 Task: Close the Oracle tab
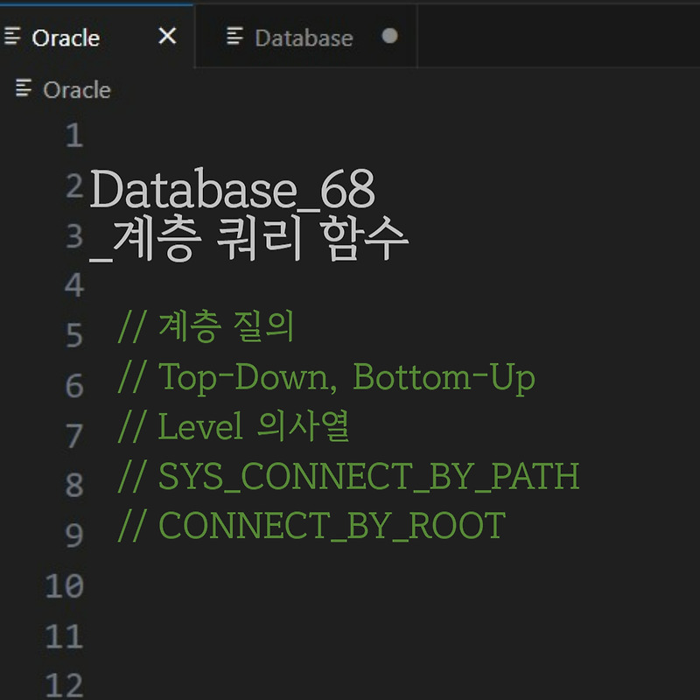pos(166,37)
